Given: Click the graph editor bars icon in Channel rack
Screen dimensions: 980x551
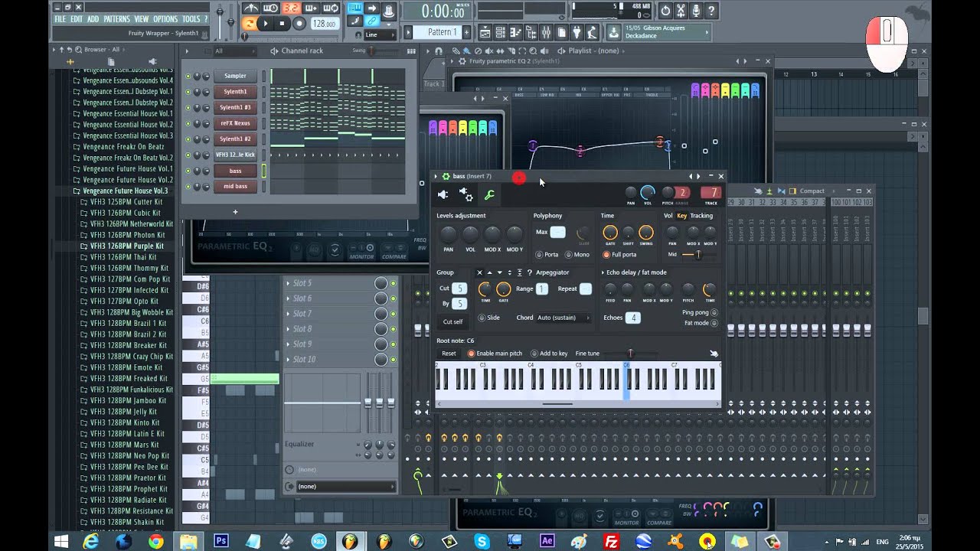Looking at the screenshot, I should click(411, 51).
